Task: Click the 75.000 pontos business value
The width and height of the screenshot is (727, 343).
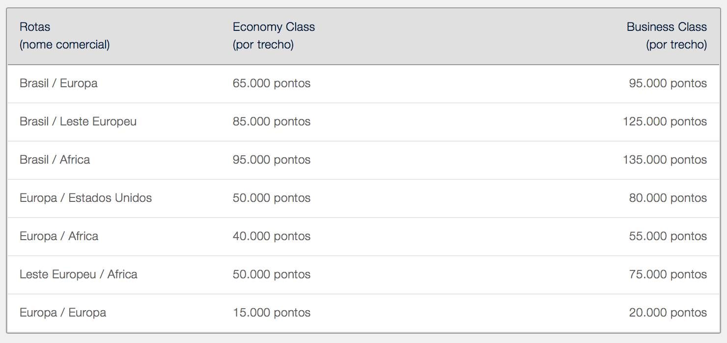Action: (x=668, y=274)
